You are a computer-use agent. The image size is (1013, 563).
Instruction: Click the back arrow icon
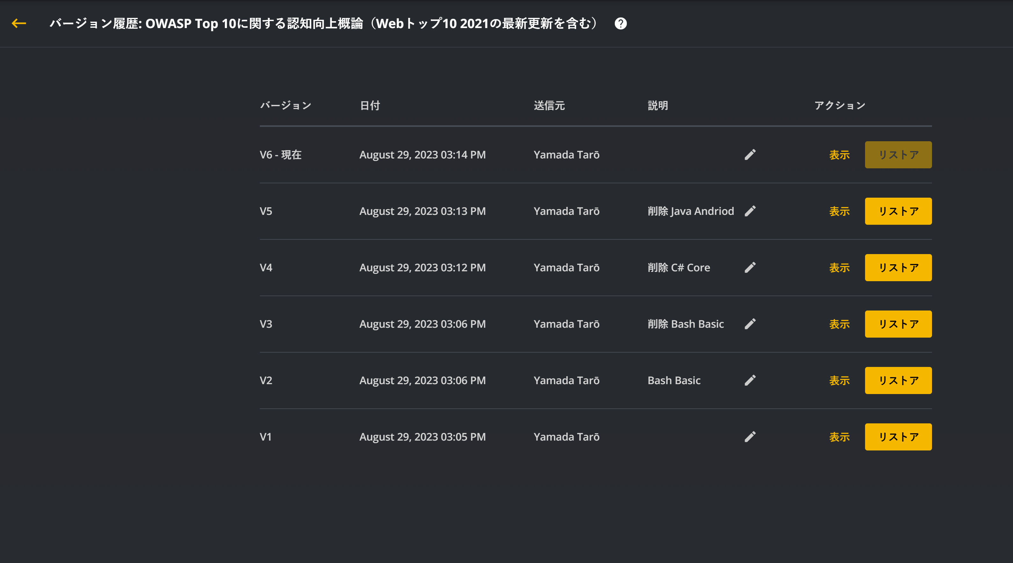click(18, 24)
